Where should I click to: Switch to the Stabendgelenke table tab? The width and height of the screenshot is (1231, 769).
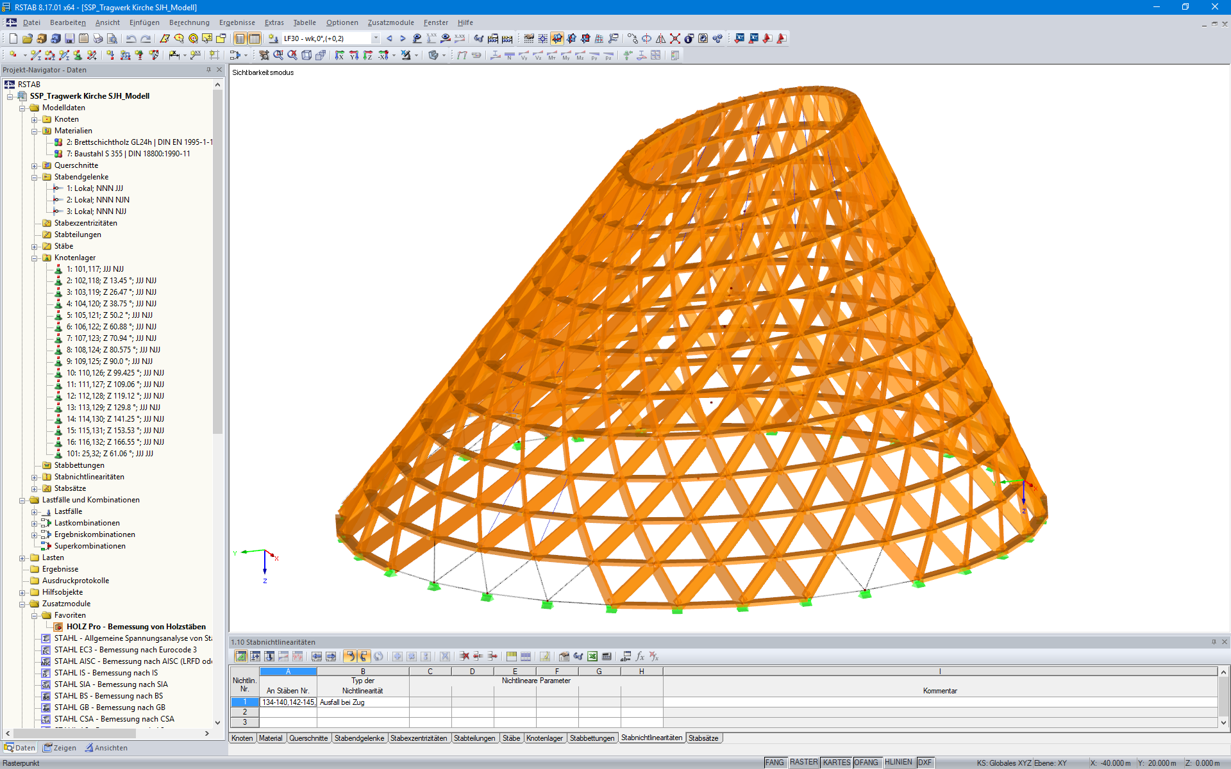pyautogui.click(x=359, y=738)
